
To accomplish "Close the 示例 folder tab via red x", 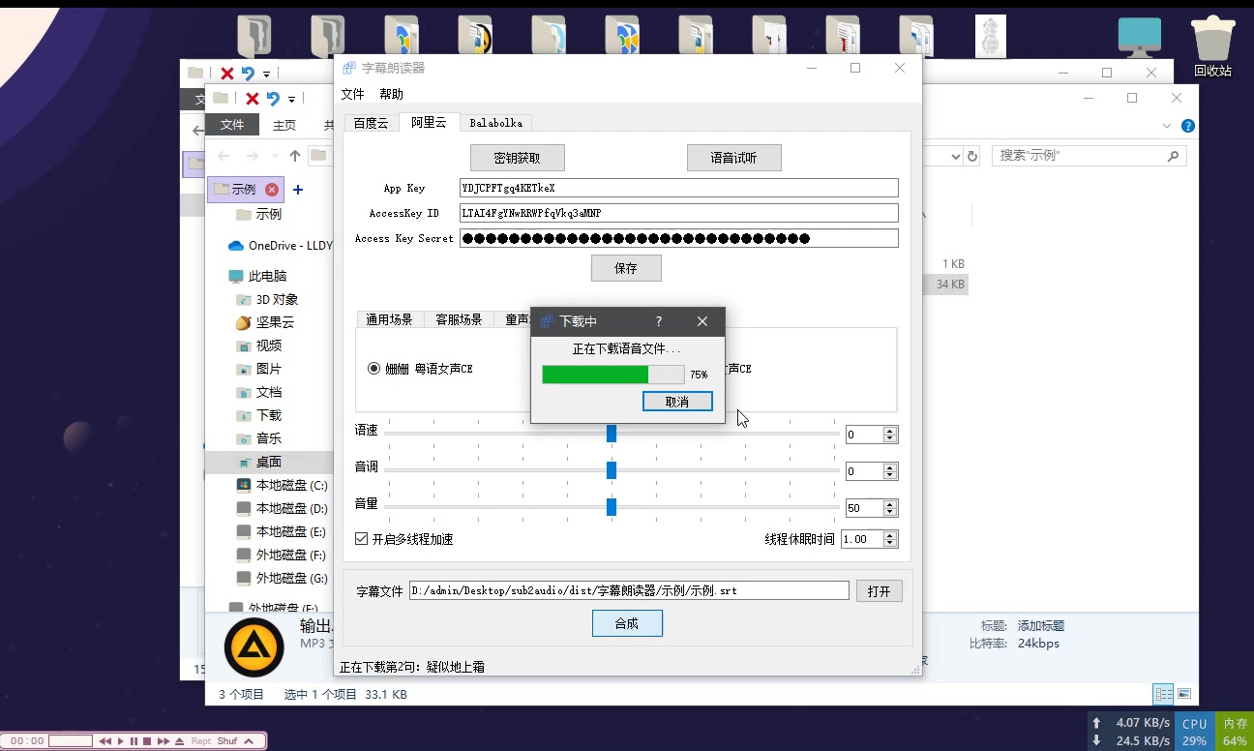I will (272, 190).
